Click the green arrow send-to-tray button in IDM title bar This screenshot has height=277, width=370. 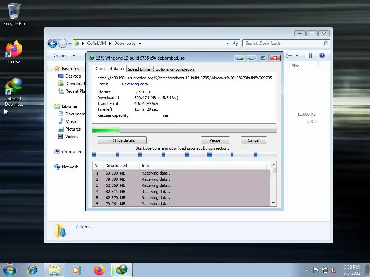(240, 58)
